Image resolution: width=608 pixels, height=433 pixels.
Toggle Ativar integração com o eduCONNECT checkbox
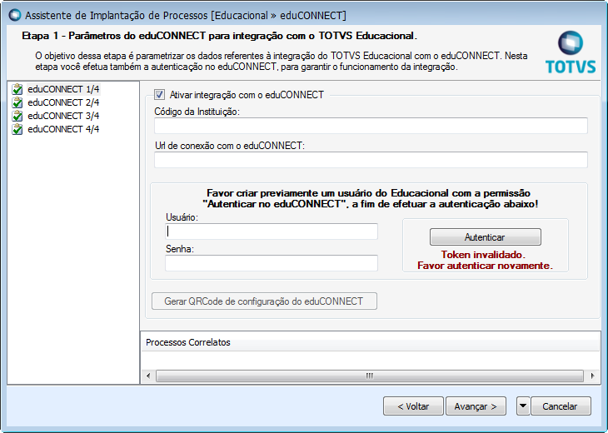coord(160,95)
